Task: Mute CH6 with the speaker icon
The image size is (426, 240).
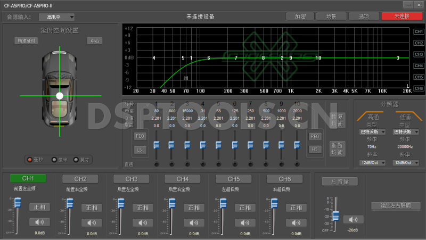Action: tap(296, 222)
